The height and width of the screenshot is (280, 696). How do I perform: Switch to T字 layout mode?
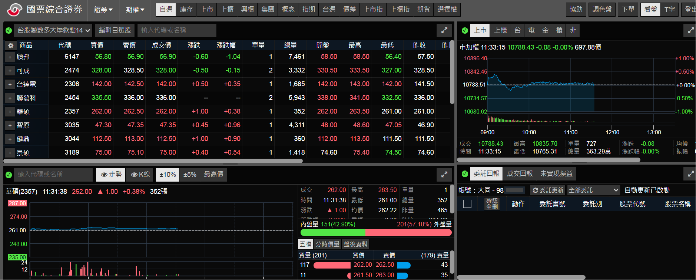[x=670, y=10]
